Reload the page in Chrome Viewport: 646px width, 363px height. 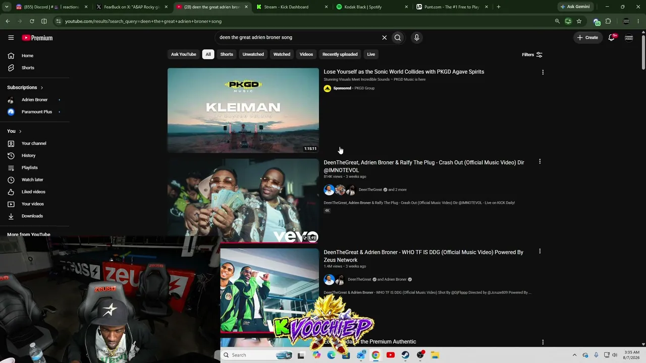point(32,21)
